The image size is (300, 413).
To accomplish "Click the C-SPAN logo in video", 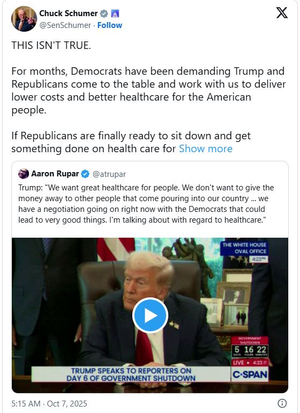I will click(x=249, y=374).
